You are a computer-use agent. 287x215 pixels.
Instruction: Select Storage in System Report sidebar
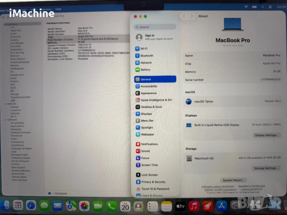pos(14,94)
